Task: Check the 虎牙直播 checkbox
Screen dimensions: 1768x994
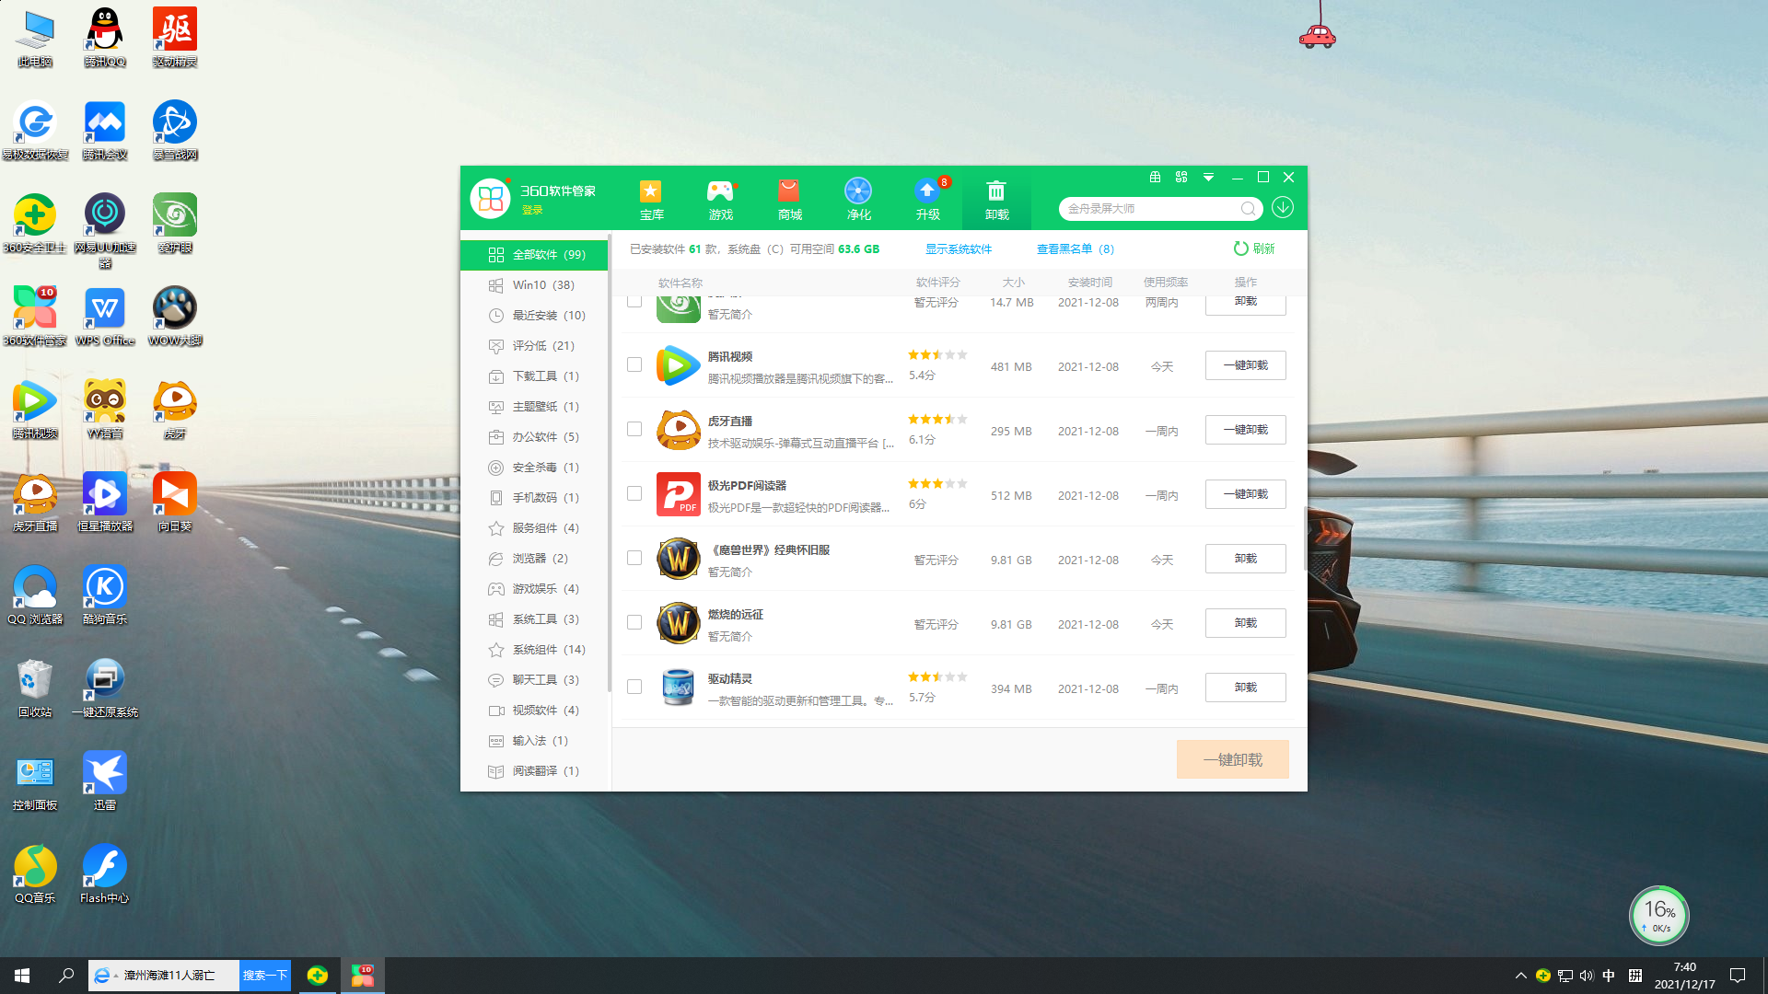Action: (x=634, y=429)
